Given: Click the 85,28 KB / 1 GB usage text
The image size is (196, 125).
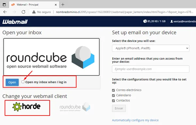Looking at the screenshot, I should (156, 21).
